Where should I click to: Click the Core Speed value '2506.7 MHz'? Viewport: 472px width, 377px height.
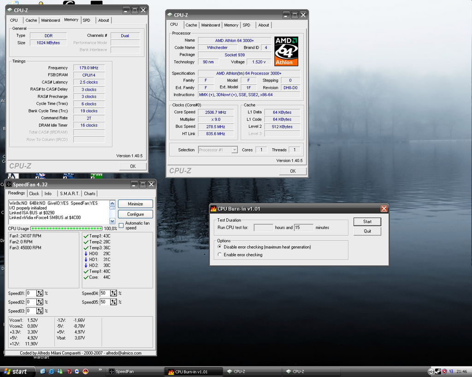point(216,112)
